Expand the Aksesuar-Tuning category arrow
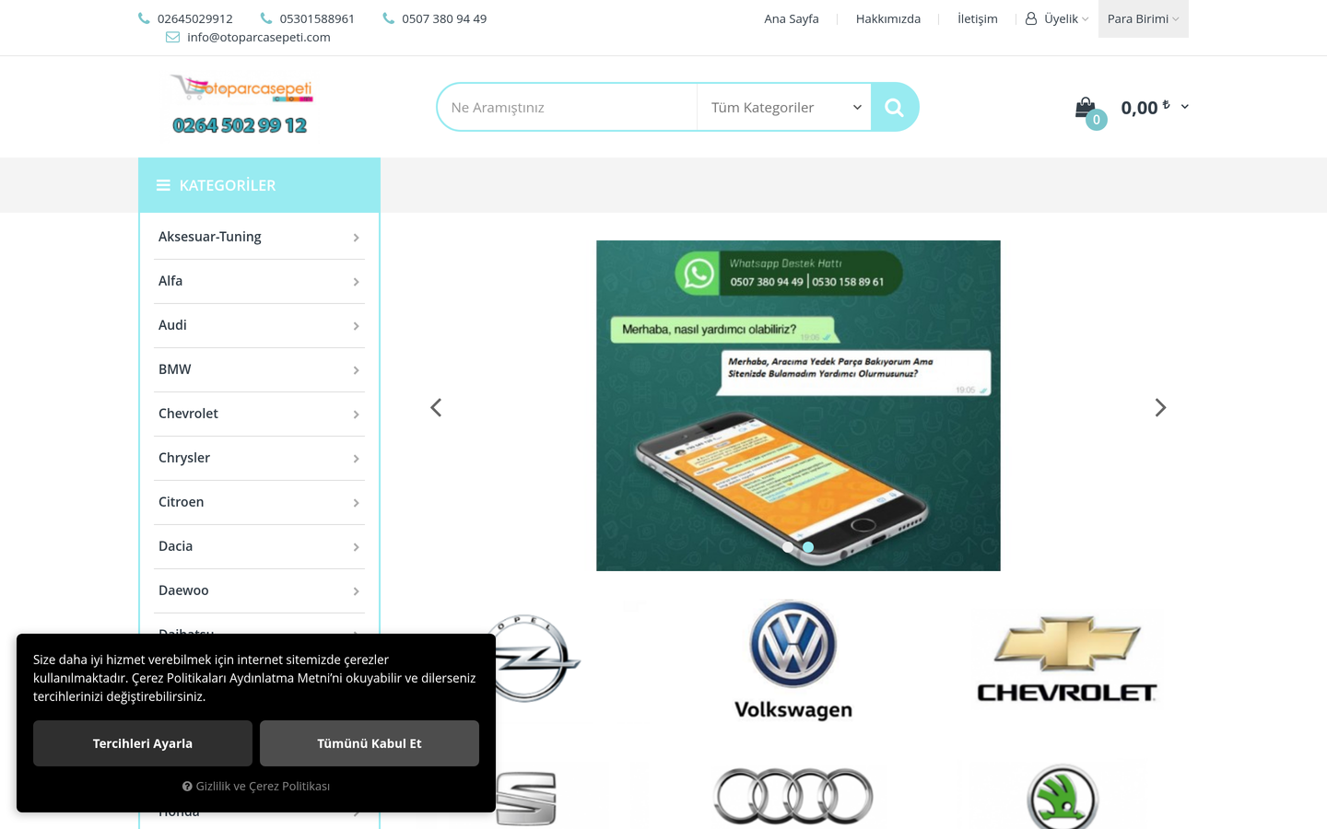This screenshot has width=1327, height=829. [356, 238]
